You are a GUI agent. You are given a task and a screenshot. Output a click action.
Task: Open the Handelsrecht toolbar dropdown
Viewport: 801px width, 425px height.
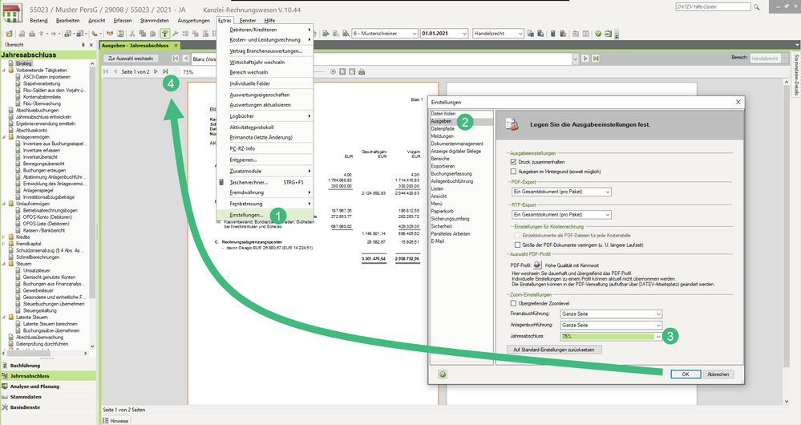498,33
